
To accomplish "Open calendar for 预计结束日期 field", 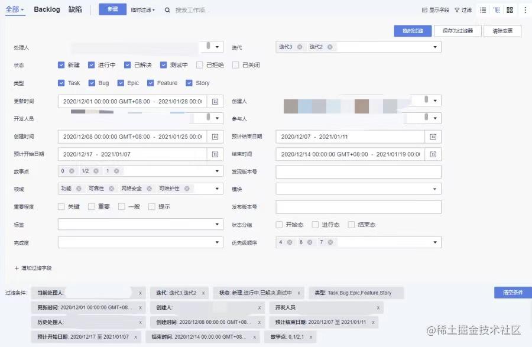I will (433, 137).
